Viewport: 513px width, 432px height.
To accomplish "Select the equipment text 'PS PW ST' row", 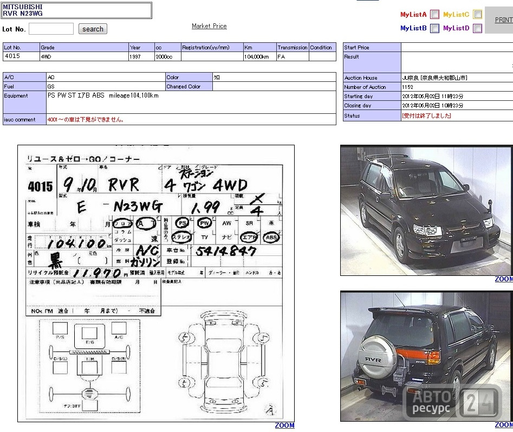I will (191, 102).
